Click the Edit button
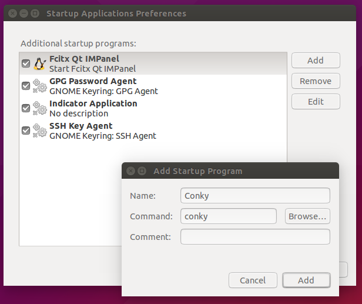The image size is (362, 304). 316,102
